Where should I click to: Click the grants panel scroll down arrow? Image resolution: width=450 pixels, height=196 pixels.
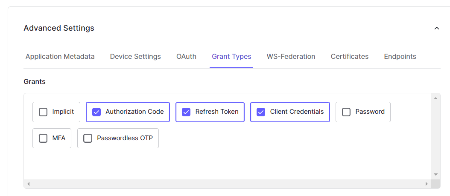point(435,174)
